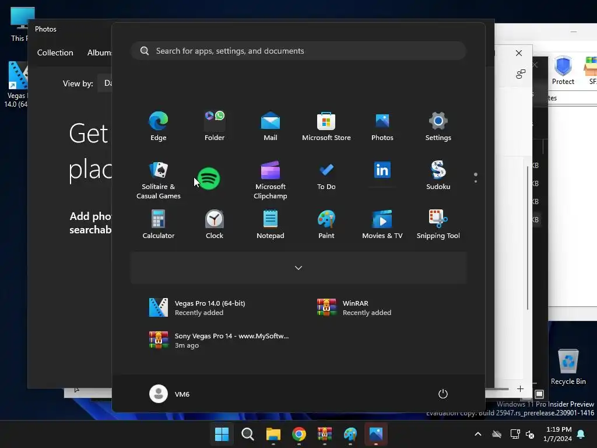Screen dimensions: 597x448
Task: Select the Vegas Pro desktop shortcut
Action: point(16,84)
